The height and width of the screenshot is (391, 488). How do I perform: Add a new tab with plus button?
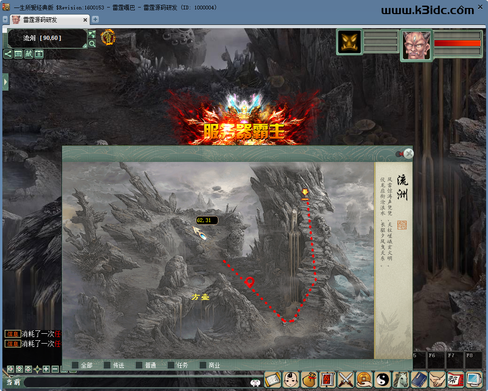[x=95, y=19]
